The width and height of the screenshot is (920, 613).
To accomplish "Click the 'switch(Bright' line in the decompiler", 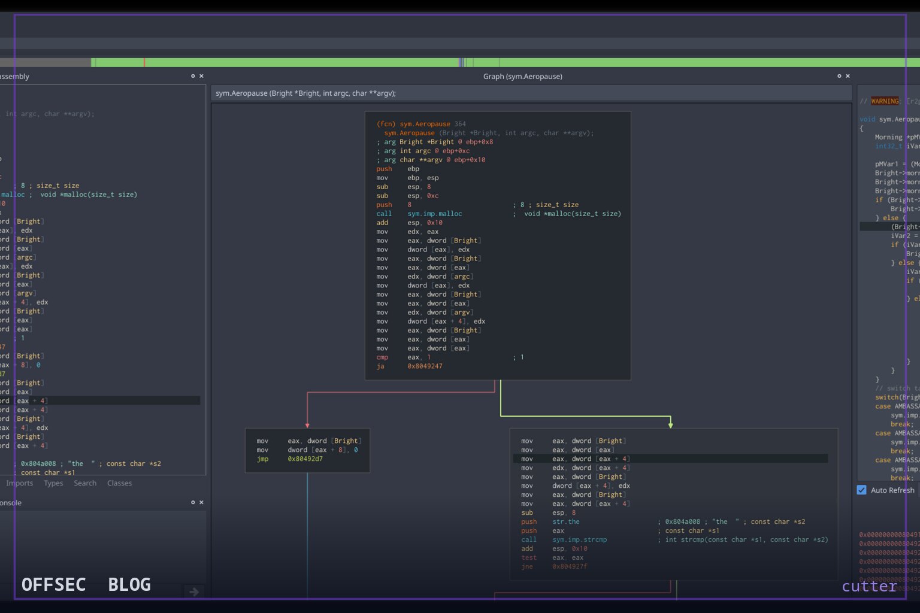I will pos(897,397).
